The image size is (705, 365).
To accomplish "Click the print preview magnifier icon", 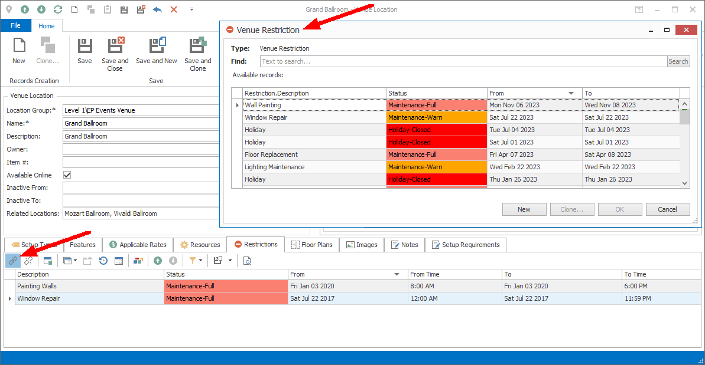I will 247,261.
